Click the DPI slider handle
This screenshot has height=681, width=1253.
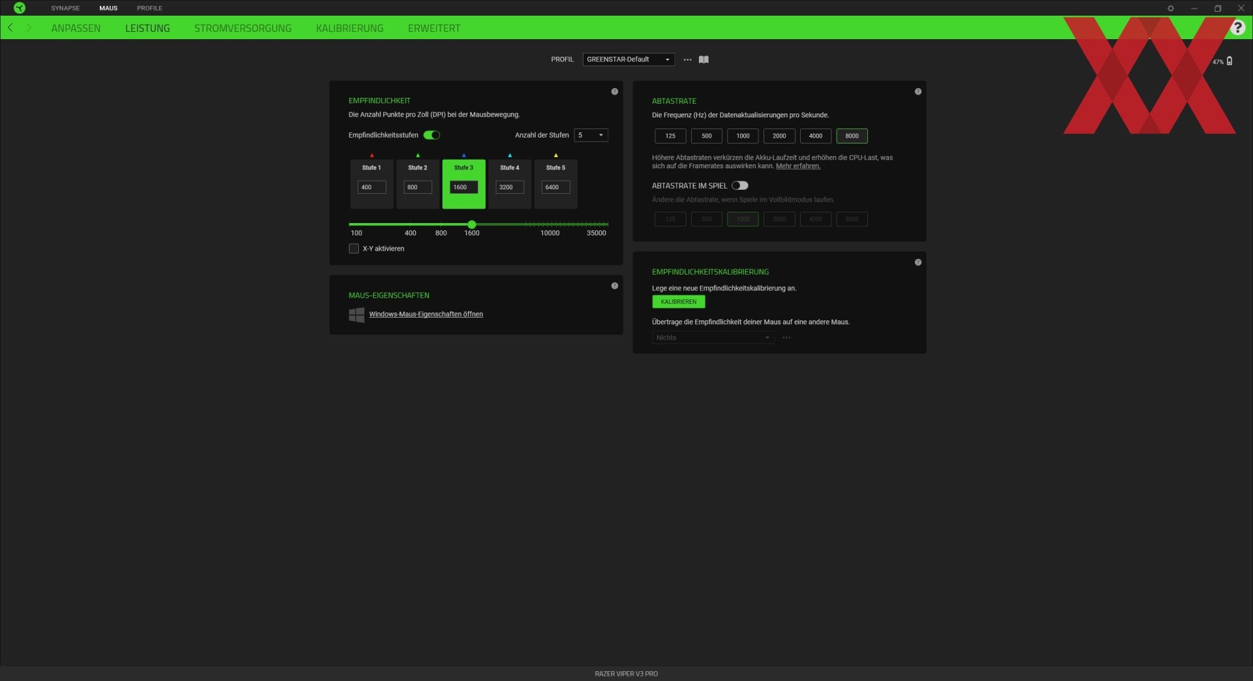tap(472, 224)
